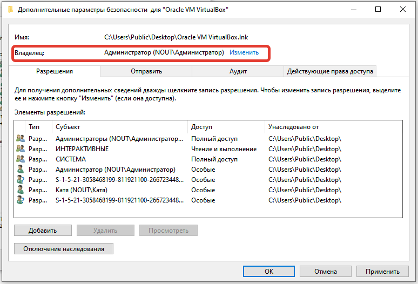Click the greyed-out Просмотреть button
The image size is (418, 284).
click(168, 231)
